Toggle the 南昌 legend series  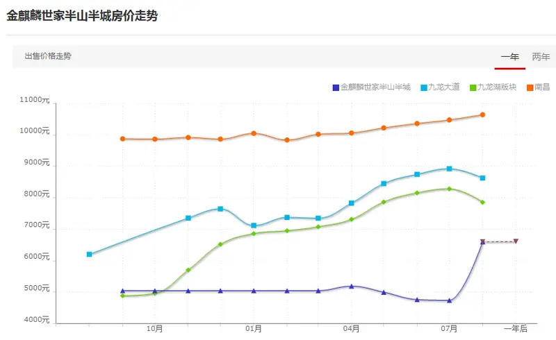point(538,87)
